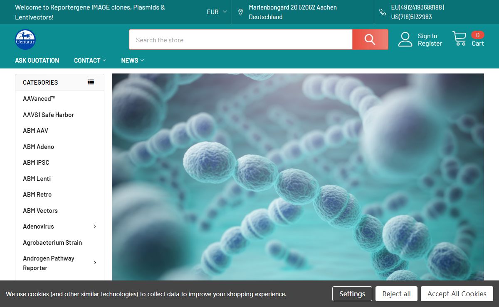499x307 pixels.
Task: Select the ABM AAV category
Action: [35, 131]
